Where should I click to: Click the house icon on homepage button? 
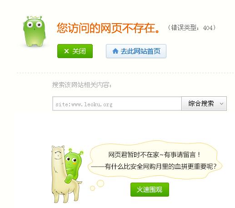(x=115, y=51)
